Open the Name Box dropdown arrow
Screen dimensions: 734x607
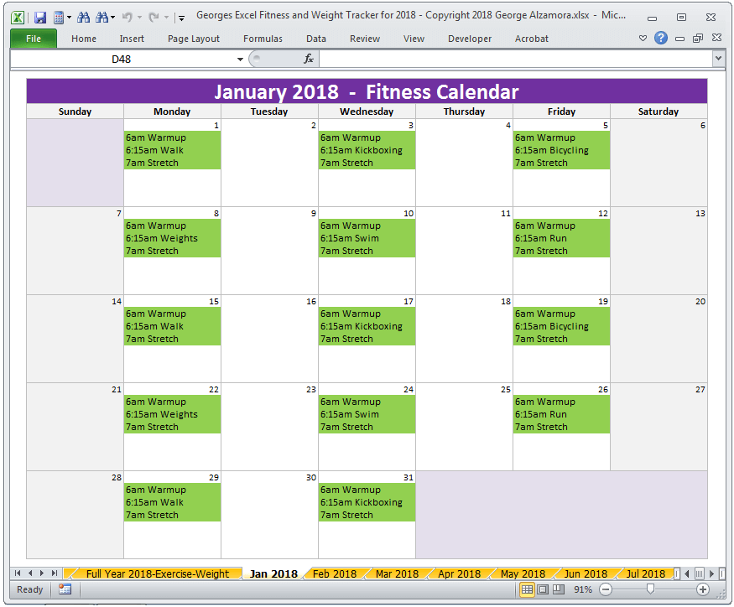[240, 60]
